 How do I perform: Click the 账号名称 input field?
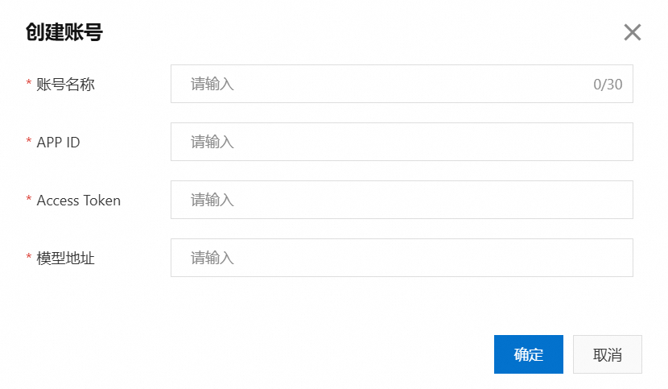coord(386,84)
